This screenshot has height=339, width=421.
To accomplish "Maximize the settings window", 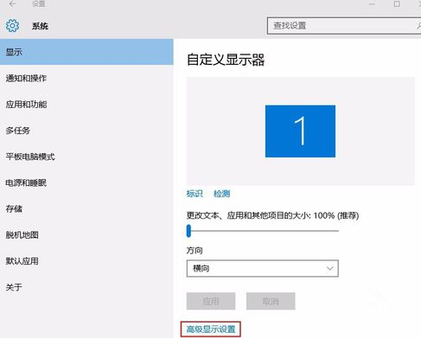I will point(397,4).
